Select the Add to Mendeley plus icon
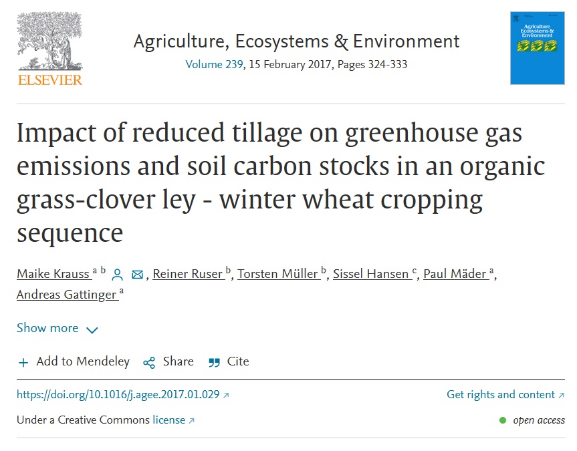This screenshot has height=451, width=577. (23, 361)
